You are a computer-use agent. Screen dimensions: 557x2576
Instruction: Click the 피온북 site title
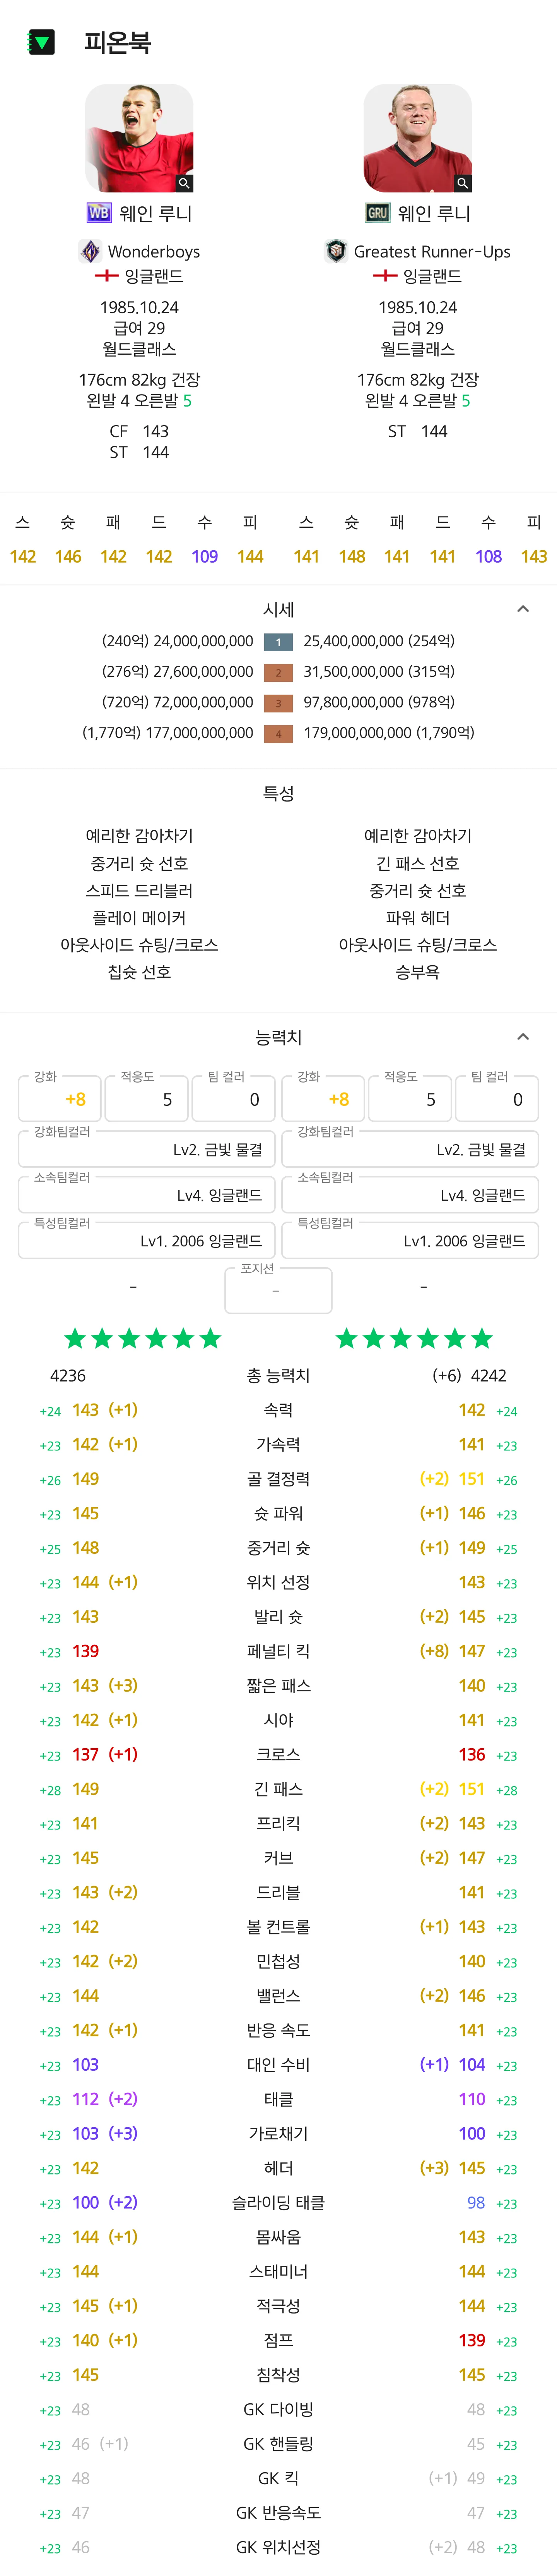coord(117,42)
